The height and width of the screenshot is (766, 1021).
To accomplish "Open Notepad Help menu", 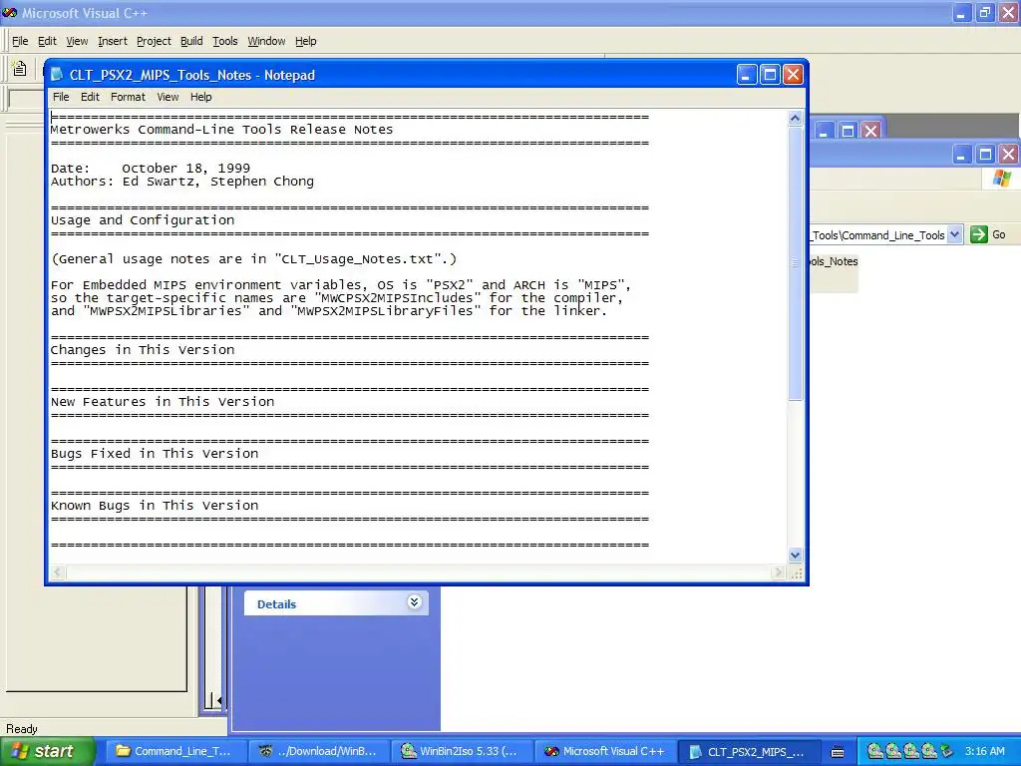I will tap(200, 97).
